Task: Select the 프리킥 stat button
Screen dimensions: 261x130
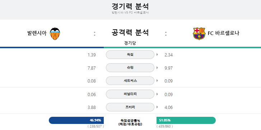Action: [130, 107]
